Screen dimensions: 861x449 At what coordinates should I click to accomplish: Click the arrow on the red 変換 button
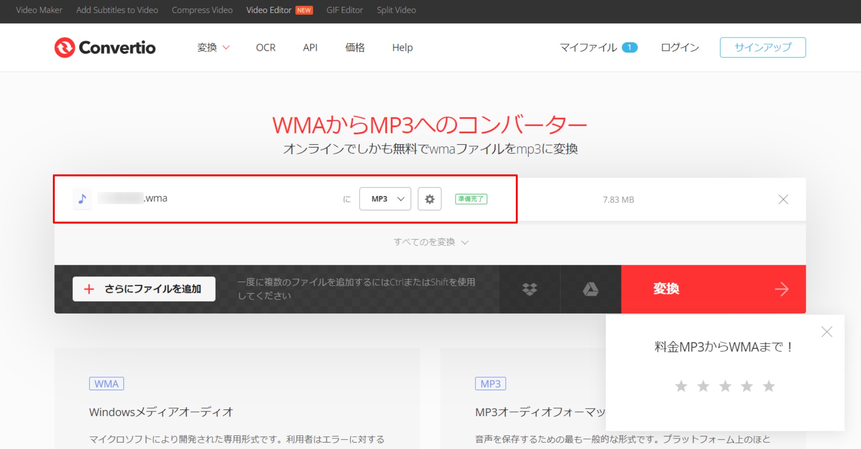pyautogui.click(x=782, y=289)
